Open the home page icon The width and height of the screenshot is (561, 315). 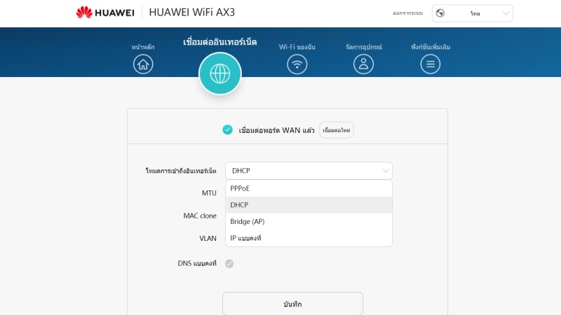143,64
